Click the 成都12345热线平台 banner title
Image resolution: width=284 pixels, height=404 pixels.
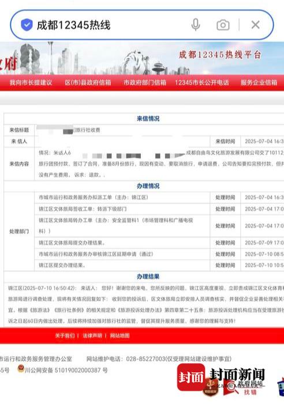(220, 55)
